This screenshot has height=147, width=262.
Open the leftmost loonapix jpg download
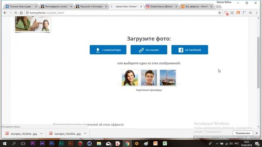[x=21, y=134]
